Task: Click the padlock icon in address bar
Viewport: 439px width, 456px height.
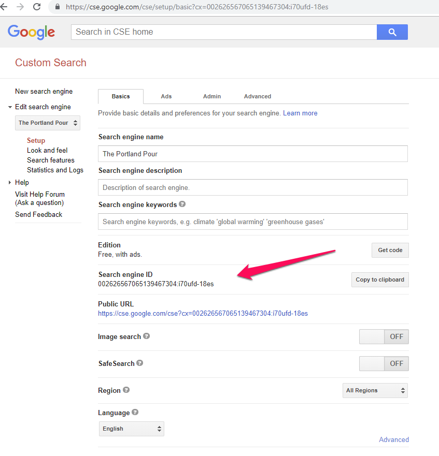Action: click(x=58, y=7)
